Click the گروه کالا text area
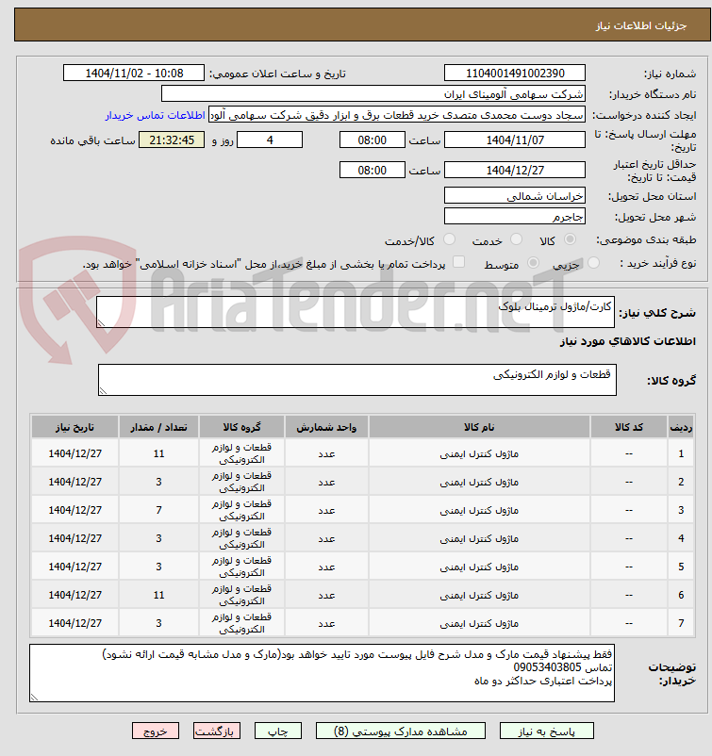712x756 pixels. pyautogui.click(x=357, y=380)
